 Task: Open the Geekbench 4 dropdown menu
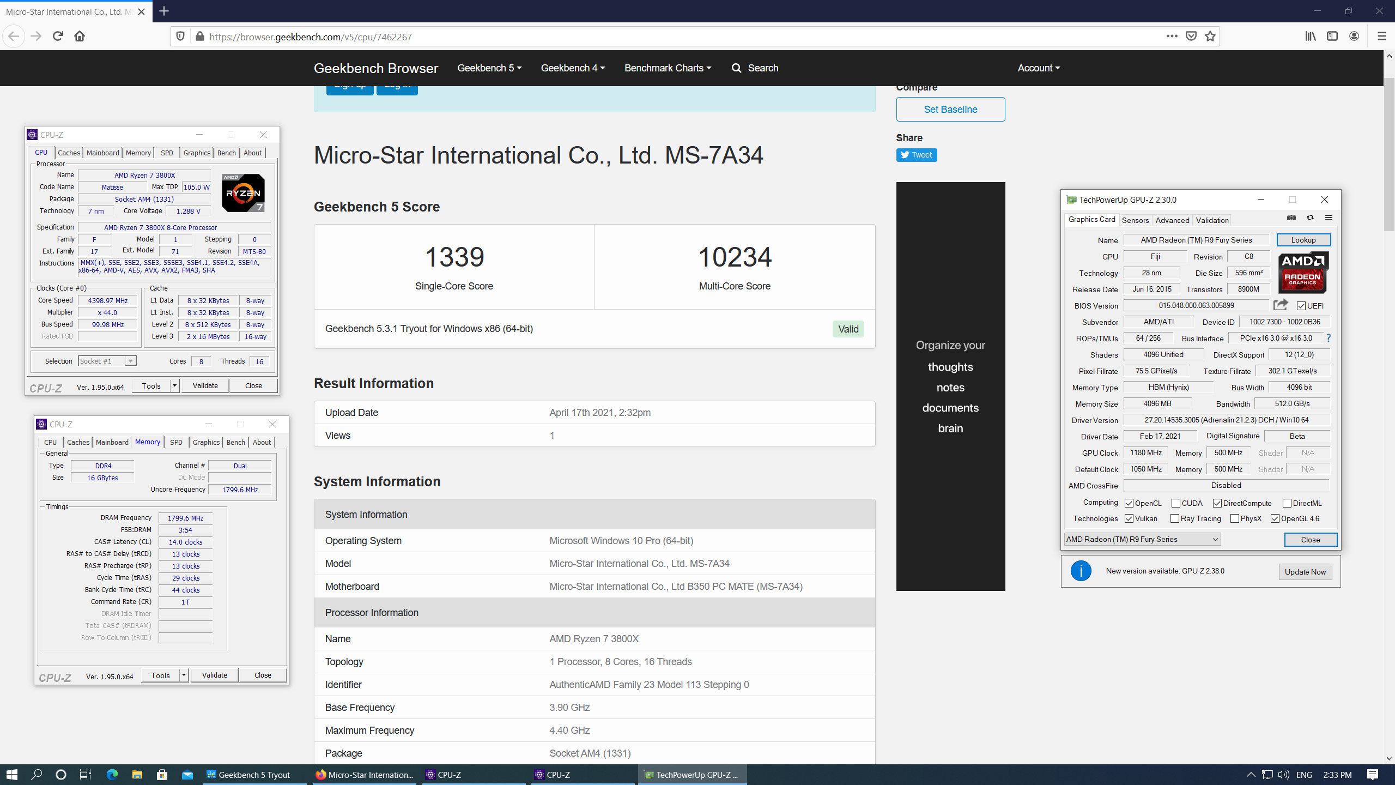[x=573, y=68]
